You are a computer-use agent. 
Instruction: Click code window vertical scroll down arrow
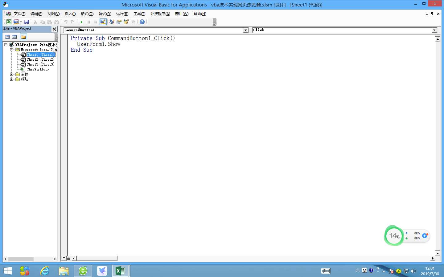(x=438, y=253)
